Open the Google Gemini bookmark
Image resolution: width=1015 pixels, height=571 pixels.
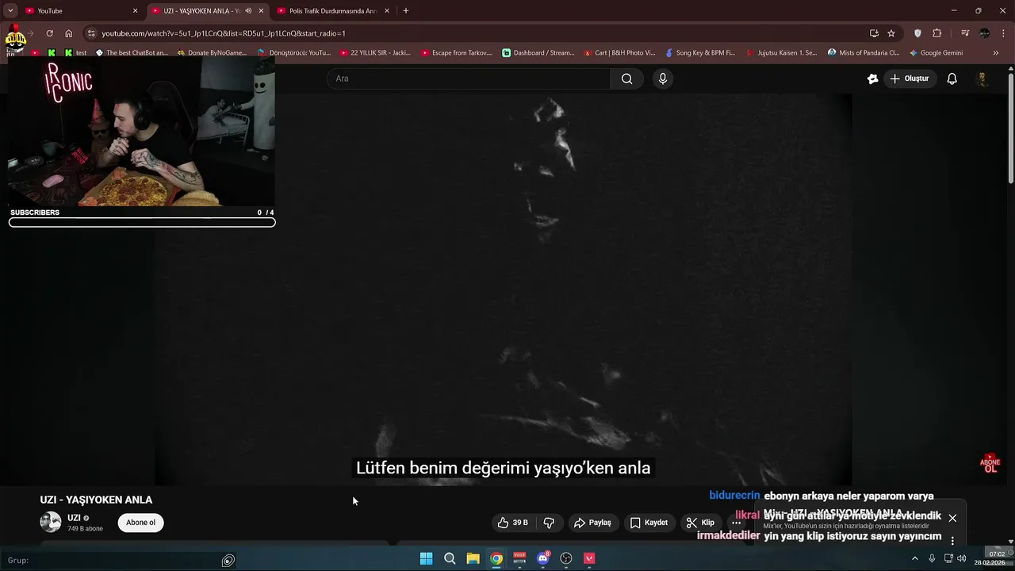[x=936, y=53]
